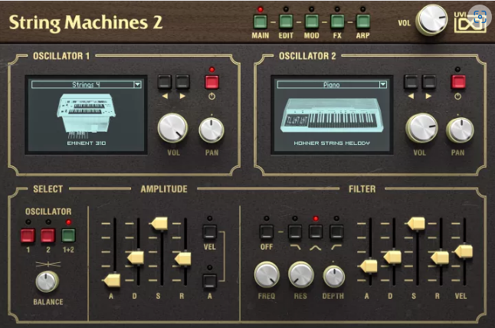Click the Hohner String Melody image
495x328 pixels.
pos(332,115)
